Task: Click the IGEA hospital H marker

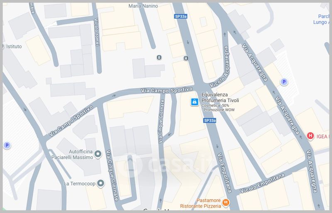Action: [x=310, y=136]
